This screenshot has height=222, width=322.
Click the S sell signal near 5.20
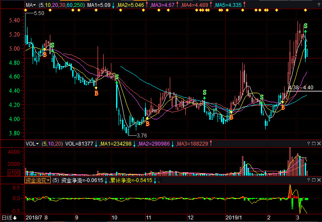[x=306, y=26]
